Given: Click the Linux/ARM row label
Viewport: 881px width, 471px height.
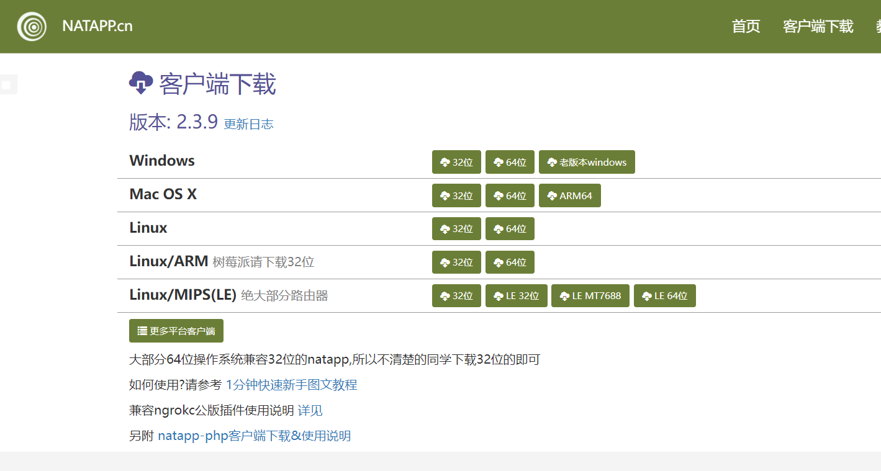Looking at the screenshot, I should coord(169,261).
